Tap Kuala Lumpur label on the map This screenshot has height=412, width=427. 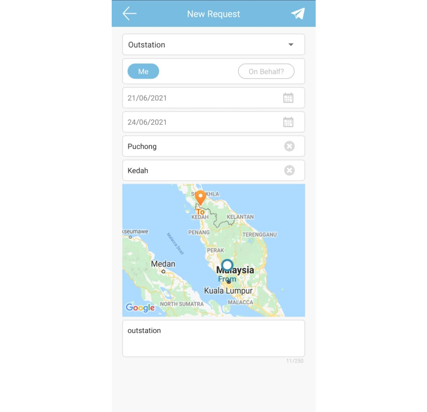pyautogui.click(x=228, y=291)
